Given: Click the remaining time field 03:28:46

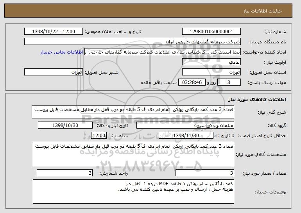Looking at the screenshot, I should point(192,82).
